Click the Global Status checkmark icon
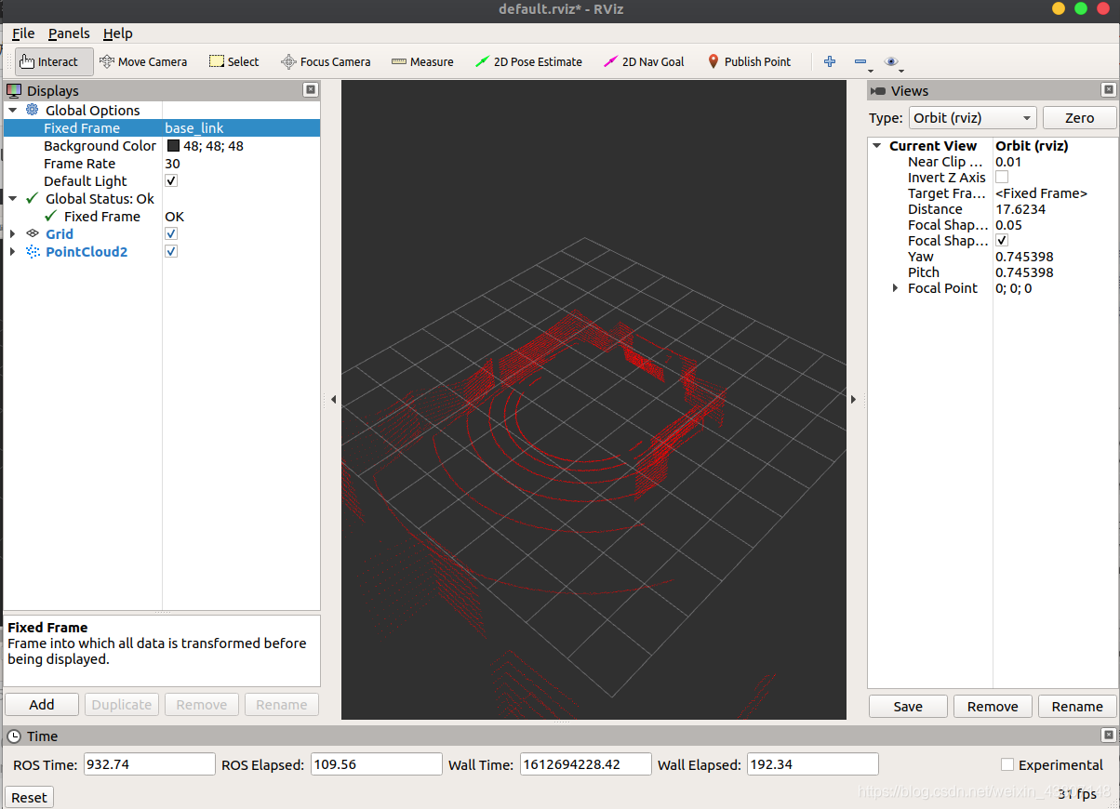1120x809 pixels. [x=33, y=198]
